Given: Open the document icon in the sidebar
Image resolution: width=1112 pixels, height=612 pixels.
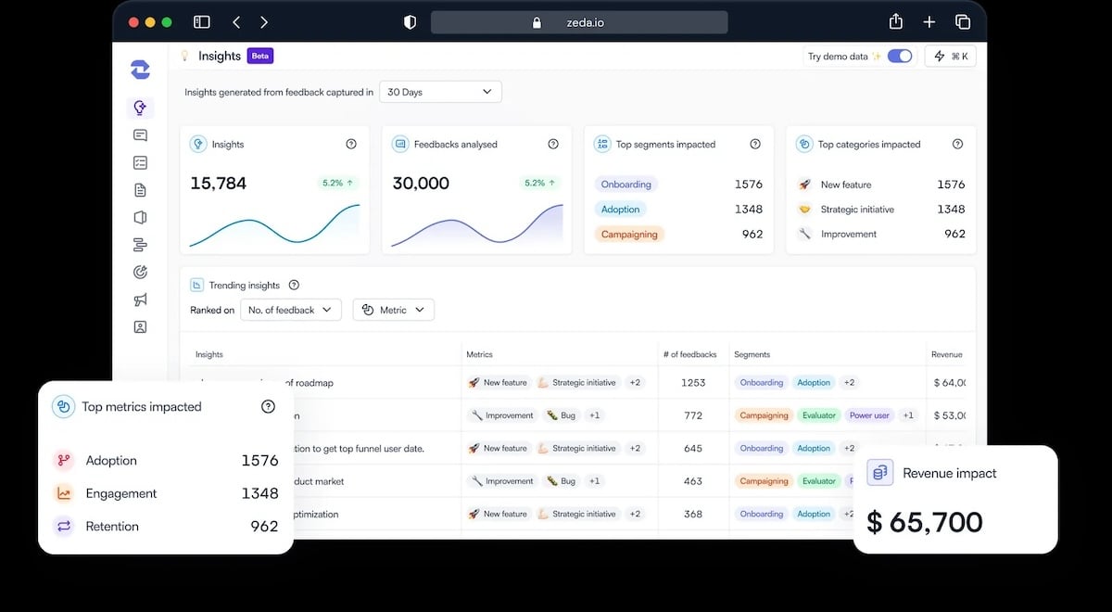Looking at the screenshot, I should click(x=140, y=189).
